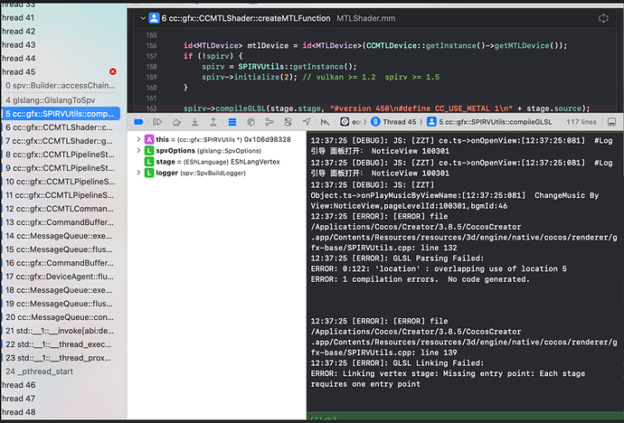Screen dimensions: 624x423
Task: Open the Debug Memory Graph icon
Action: (269, 122)
